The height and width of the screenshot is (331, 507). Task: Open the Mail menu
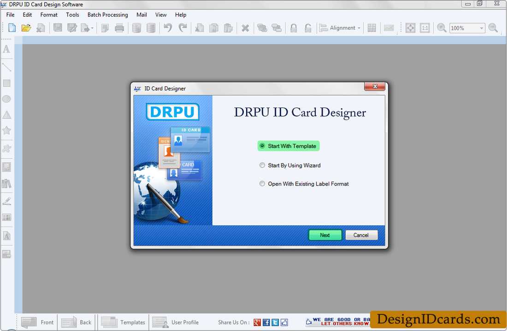[x=141, y=15]
